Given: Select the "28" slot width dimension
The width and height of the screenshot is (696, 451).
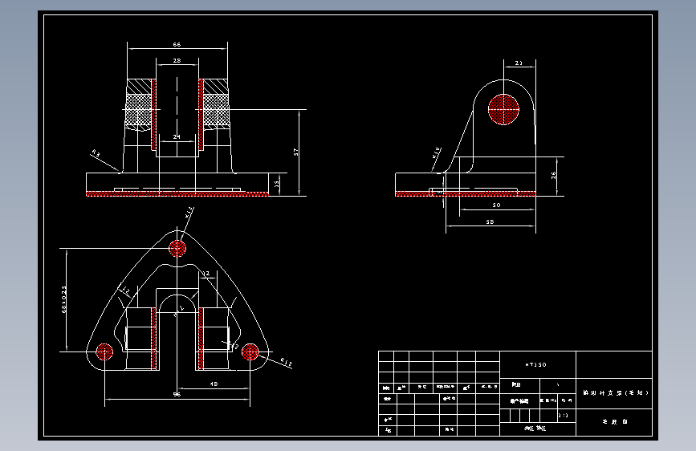Looking at the screenshot, I should (177, 60).
